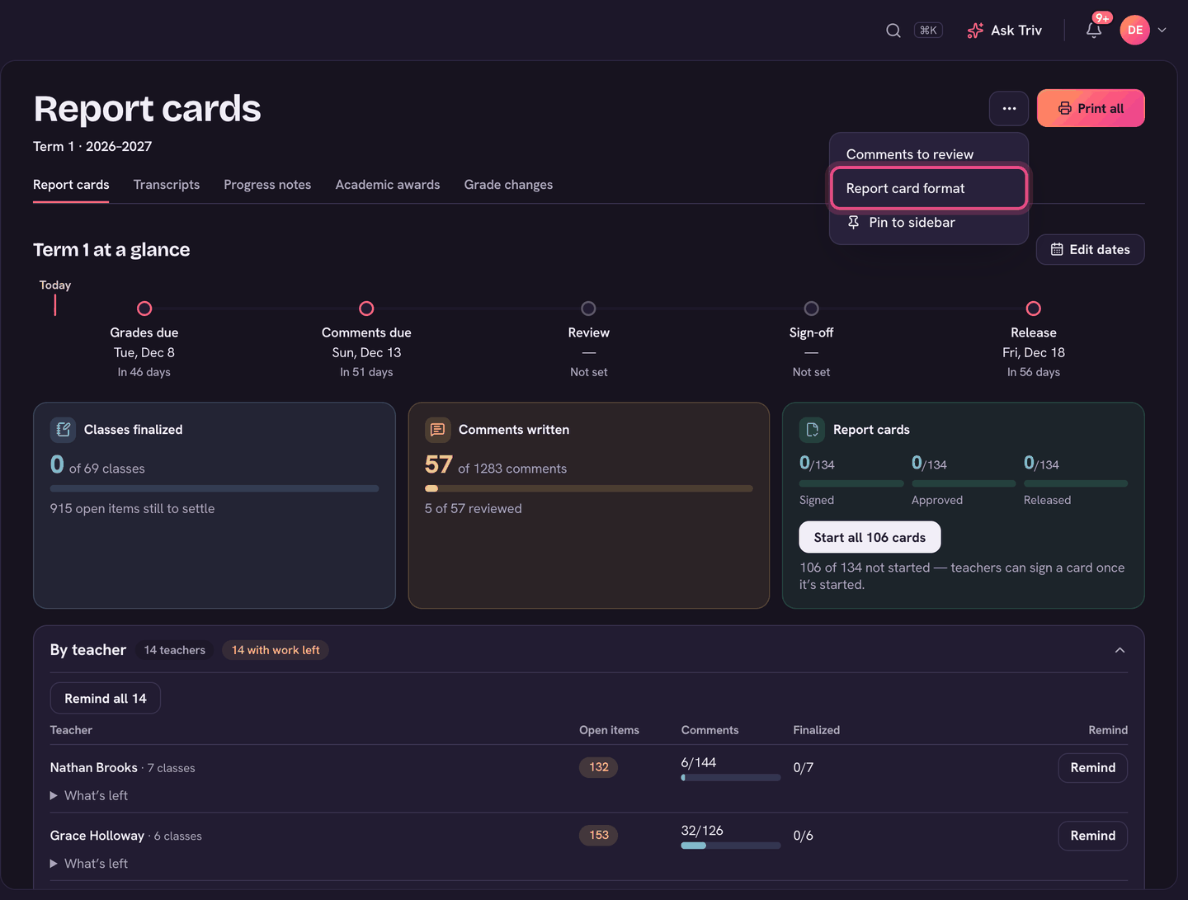Select the Review timeline marker
Screen dimensions: 1188x900
click(x=588, y=309)
